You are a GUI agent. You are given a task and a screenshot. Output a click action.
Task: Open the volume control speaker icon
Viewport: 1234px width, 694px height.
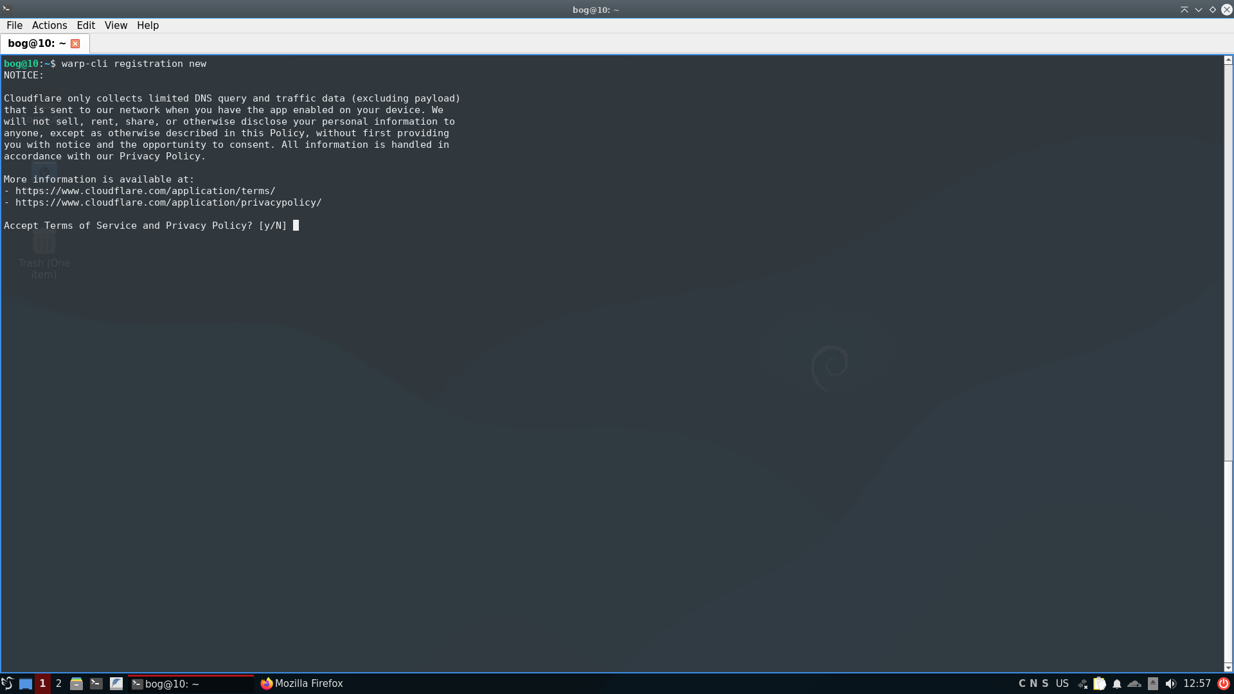point(1171,684)
